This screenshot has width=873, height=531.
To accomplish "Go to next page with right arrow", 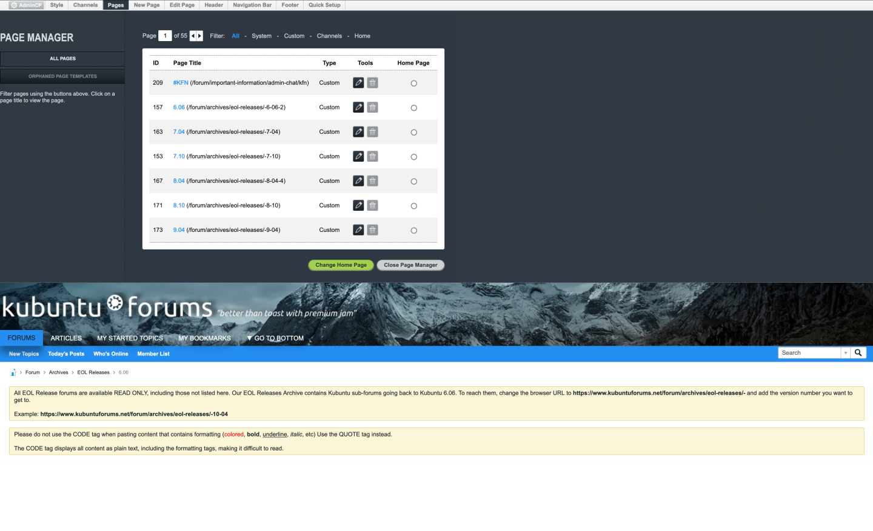I will tap(199, 36).
